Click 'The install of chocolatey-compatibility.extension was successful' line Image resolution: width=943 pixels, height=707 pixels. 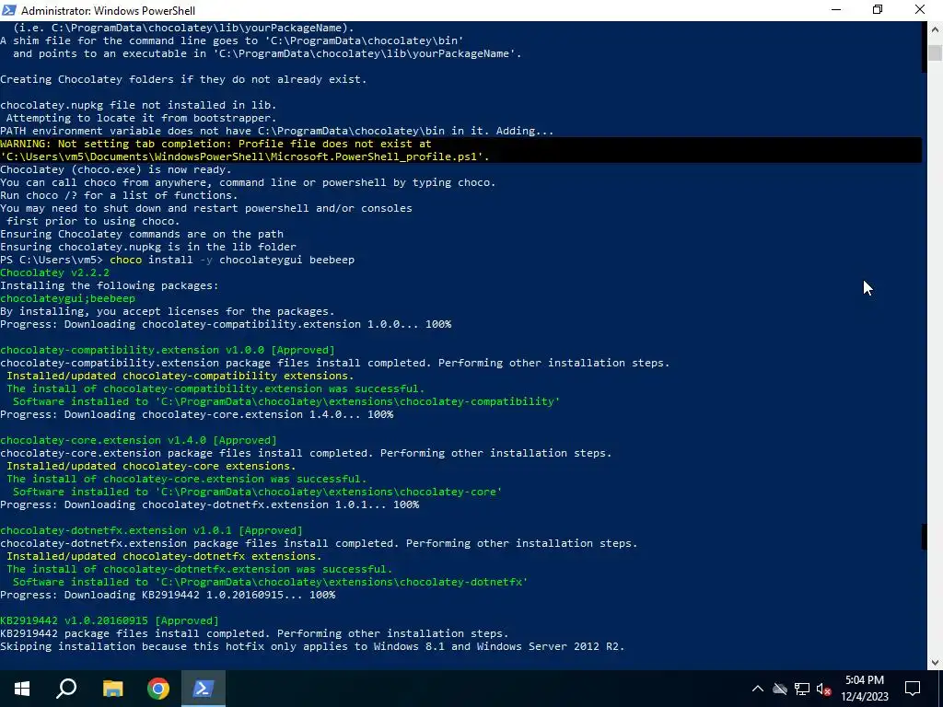(x=215, y=388)
